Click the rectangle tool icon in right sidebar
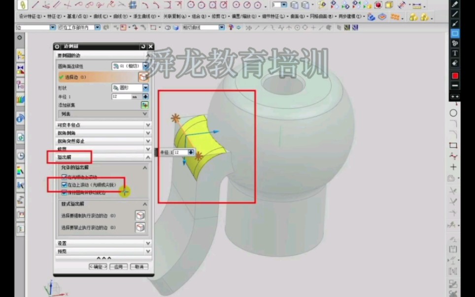Screen dimensions: 475x297 pos(453,145)
